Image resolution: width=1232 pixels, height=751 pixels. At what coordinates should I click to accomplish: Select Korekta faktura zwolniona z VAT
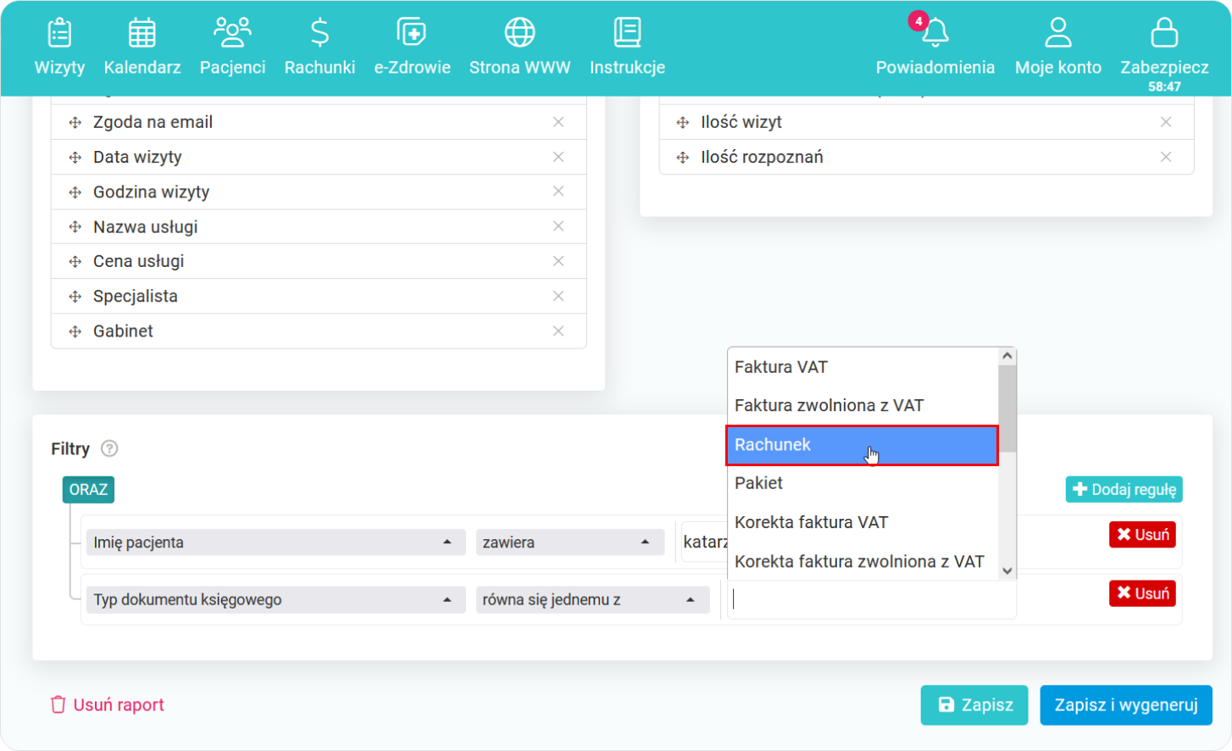click(x=863, y=561)
